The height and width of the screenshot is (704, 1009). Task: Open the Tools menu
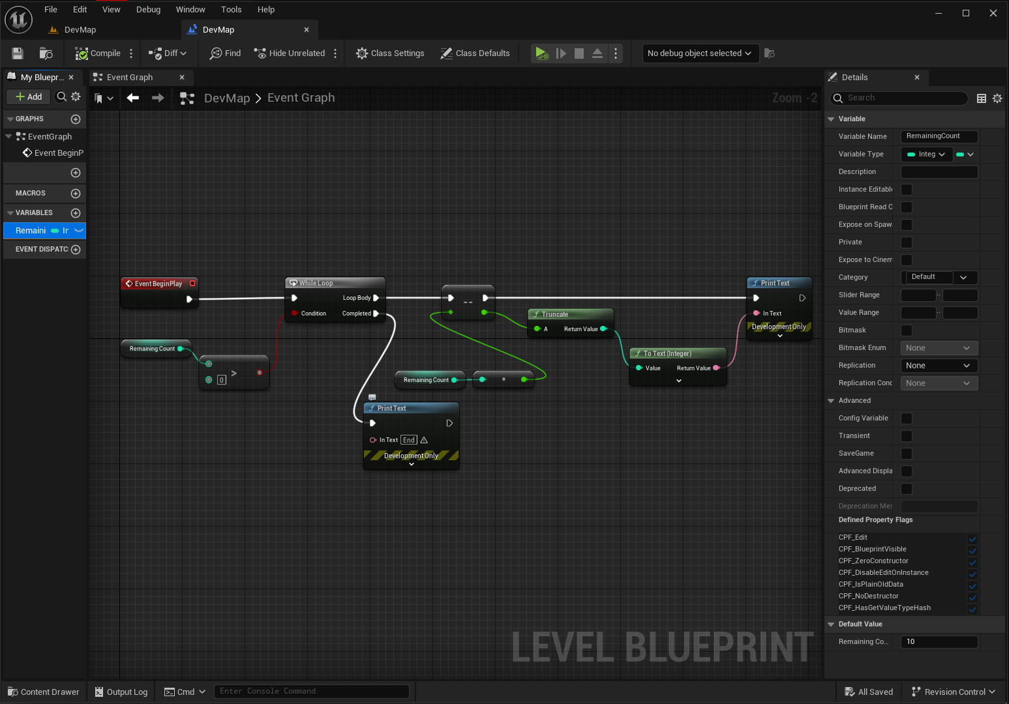(x=232, y=10)
